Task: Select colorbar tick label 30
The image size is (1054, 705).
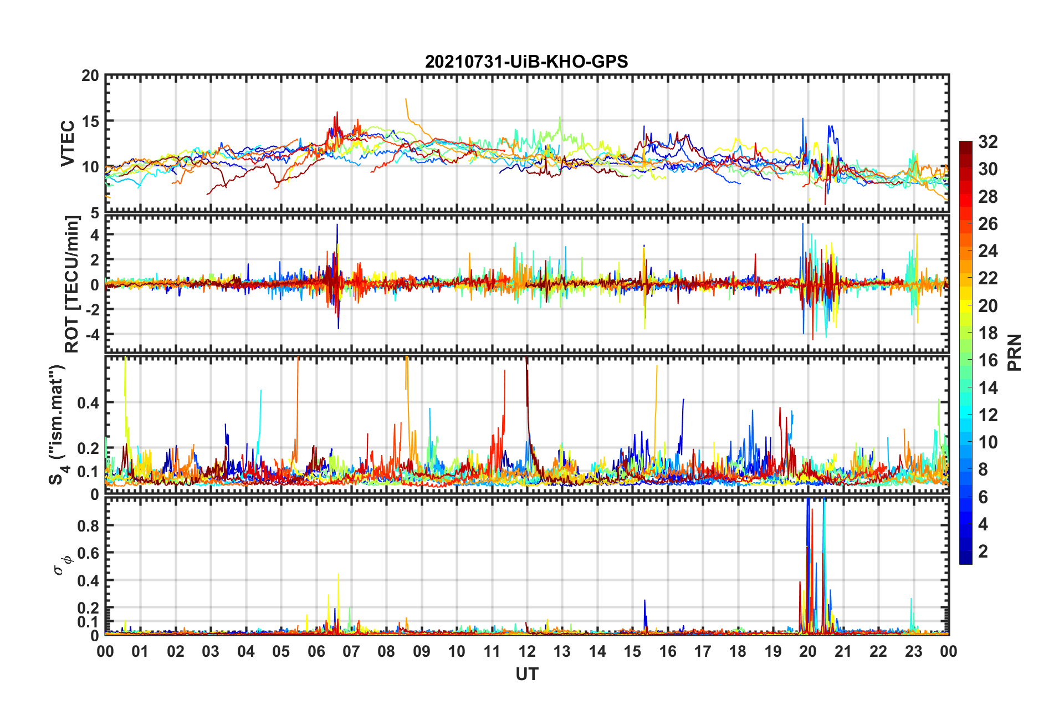Action: click(988, 169)
